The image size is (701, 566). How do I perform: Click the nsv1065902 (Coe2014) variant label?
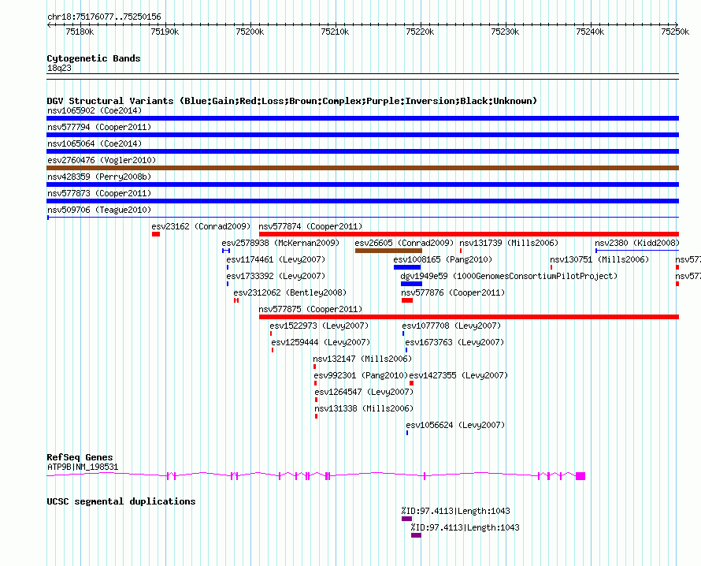coord(95,110)
